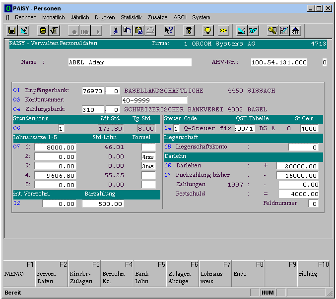Open the Statisktik menu

coord(131,17)
